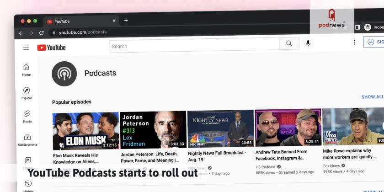Viewport: 384px width, 192px height.
Task: Select the YouTube browser tab
Action: (x=81, y=21)
